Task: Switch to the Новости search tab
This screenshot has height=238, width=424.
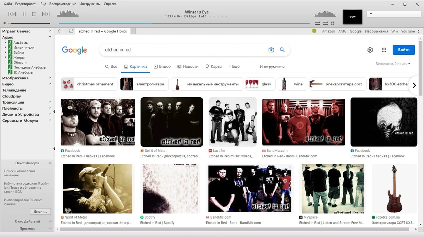Action: point(188,66)
